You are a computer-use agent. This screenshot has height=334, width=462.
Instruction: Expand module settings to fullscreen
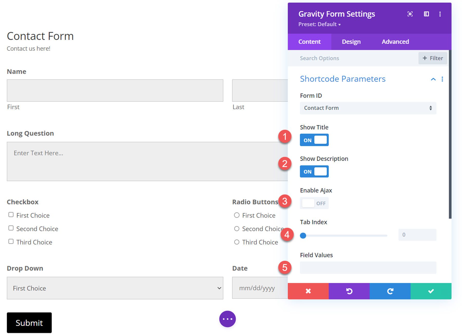point(410,14)
